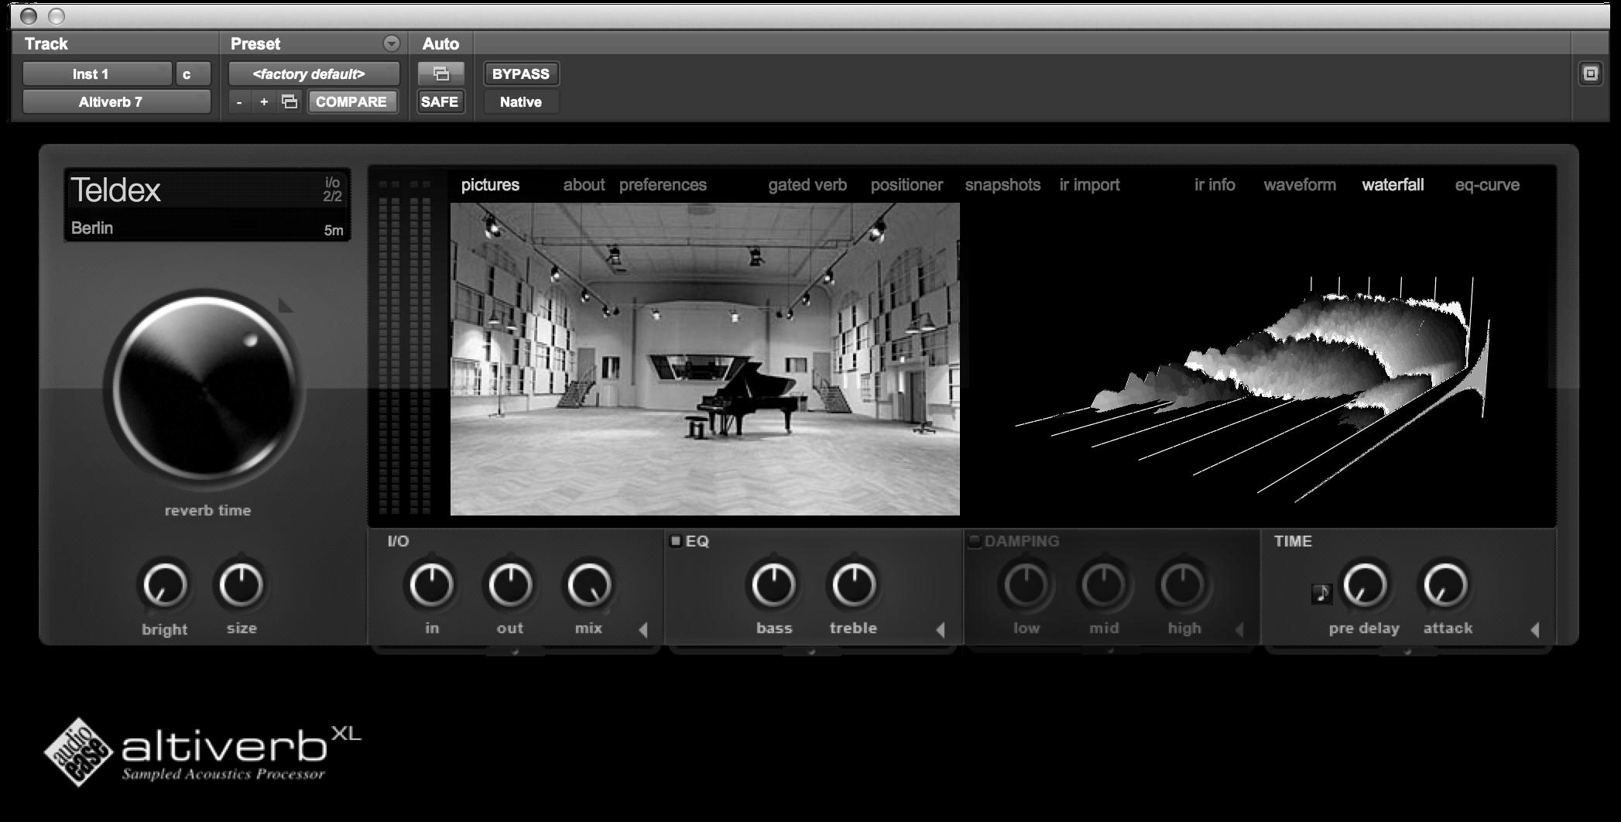Click the size knob
This screenshot has width=1621, height=822.
(x=242, y=585)
